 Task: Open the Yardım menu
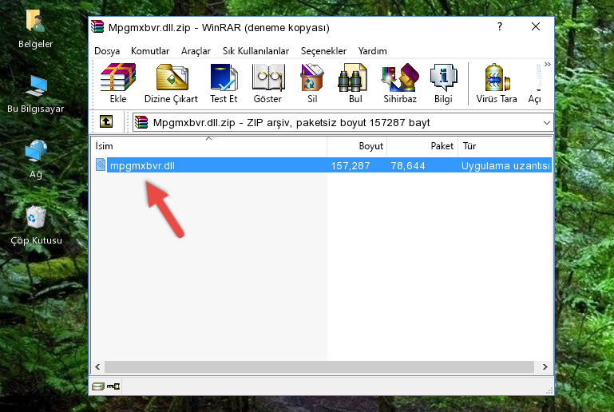(x=372, y=51)
